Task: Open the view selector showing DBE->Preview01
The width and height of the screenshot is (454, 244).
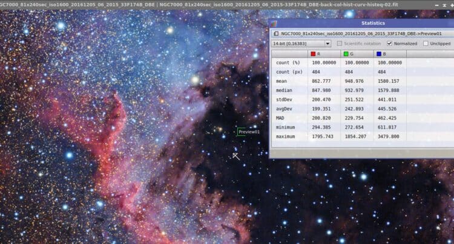Action: click(x=362, y=34)
